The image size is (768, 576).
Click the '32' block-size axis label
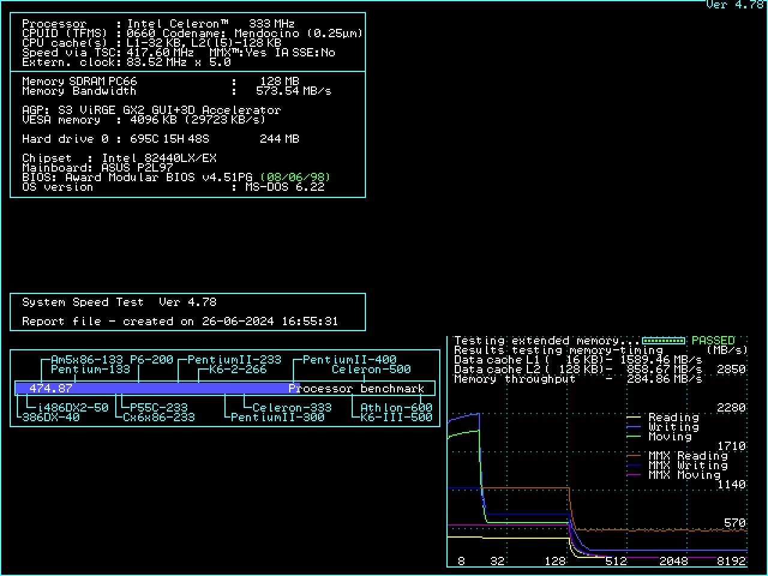pos(497,562)
